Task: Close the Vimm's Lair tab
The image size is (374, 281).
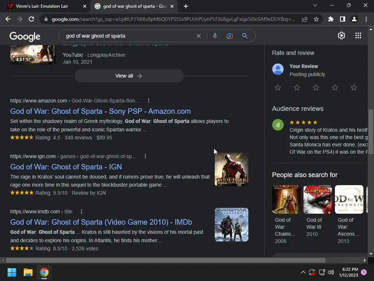Action: pos(85,6)
